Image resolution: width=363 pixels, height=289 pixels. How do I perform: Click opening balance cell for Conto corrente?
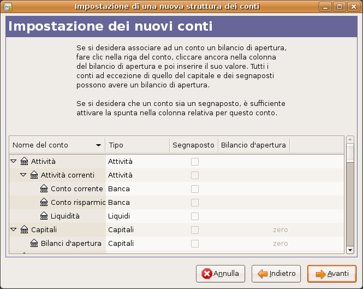(254, 188)
